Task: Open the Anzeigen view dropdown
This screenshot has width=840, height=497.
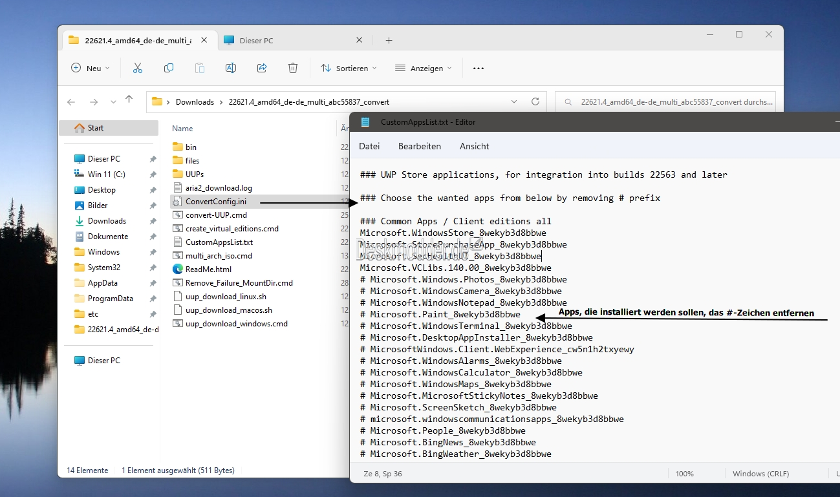Action: (424, 68)
